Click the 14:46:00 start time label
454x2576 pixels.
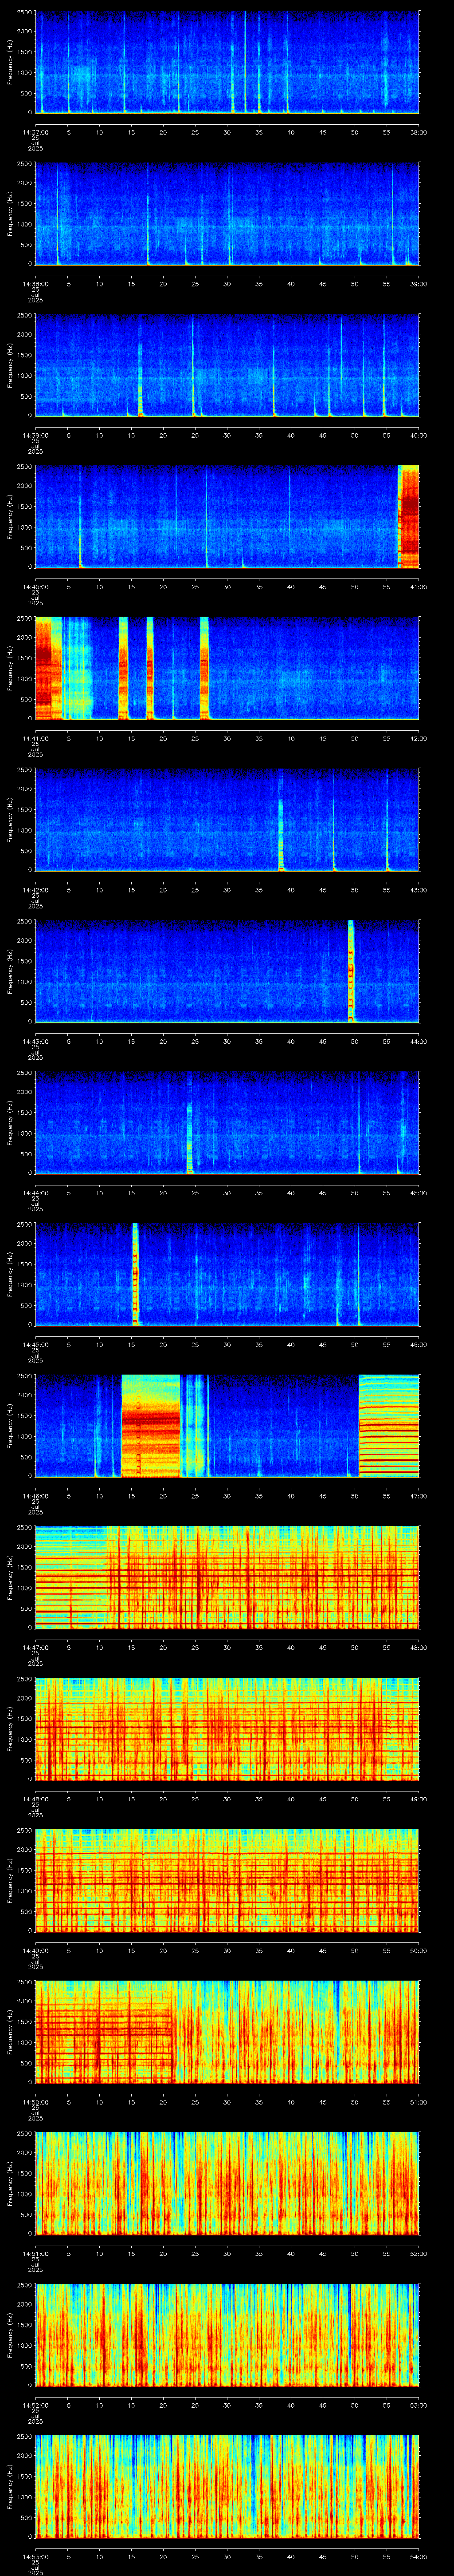coord(35,1495)
